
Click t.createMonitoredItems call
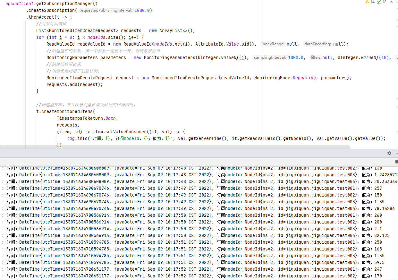[66, 111]
